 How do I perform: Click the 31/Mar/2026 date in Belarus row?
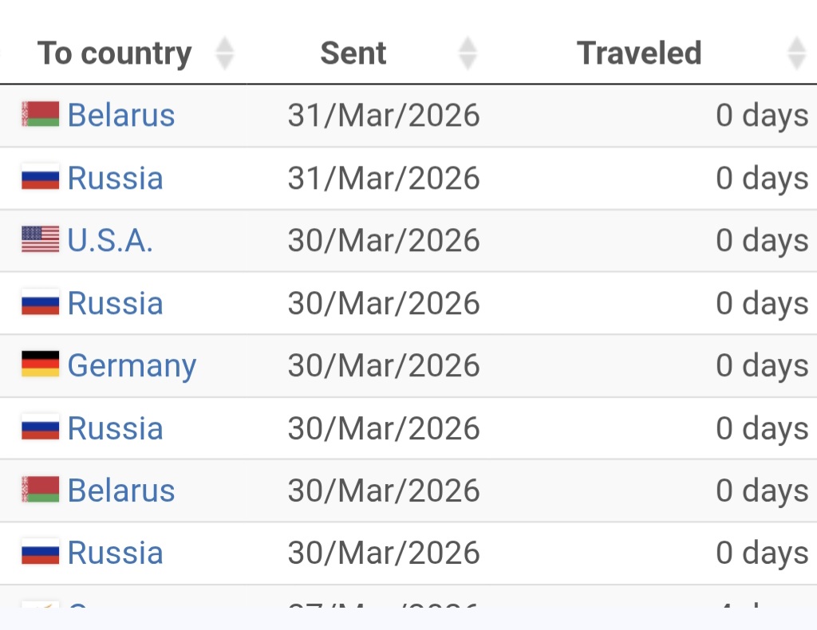[x=384, y=116]
